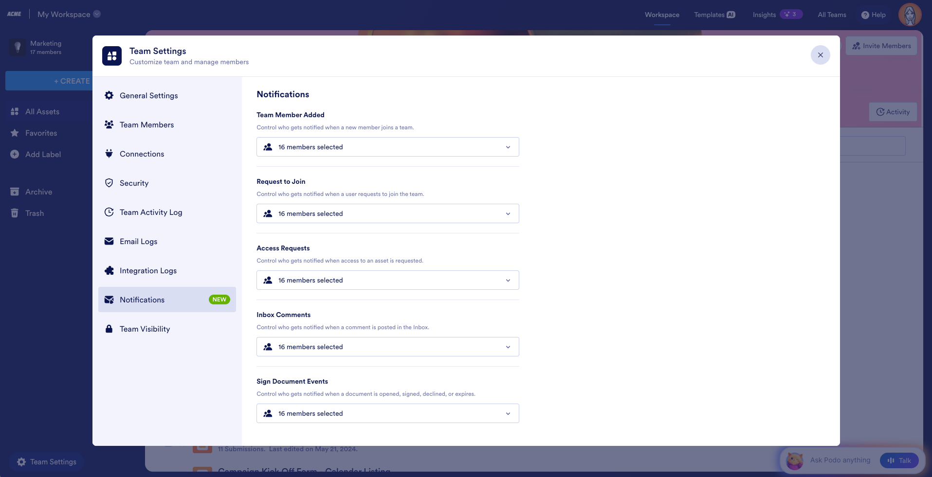Click the members icon in Team Member Added field
The height and width of the screenshot is (477, 932).
(268, 147)
